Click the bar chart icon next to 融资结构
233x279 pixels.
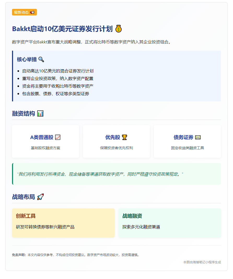pos(40,114)
